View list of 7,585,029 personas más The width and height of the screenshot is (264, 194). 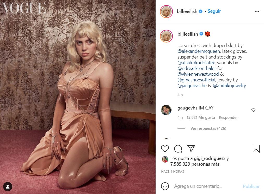(x=195, y=164)
